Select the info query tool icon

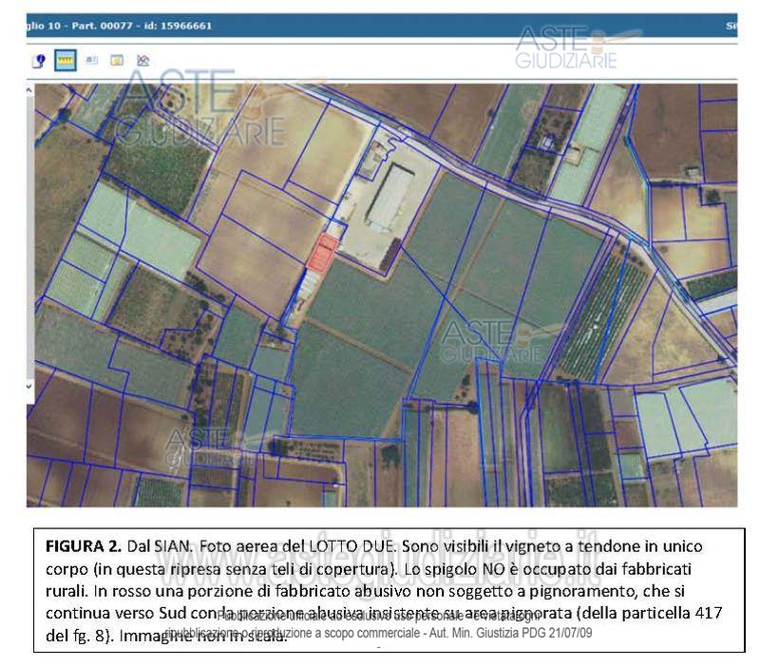[x=39, y=61]
